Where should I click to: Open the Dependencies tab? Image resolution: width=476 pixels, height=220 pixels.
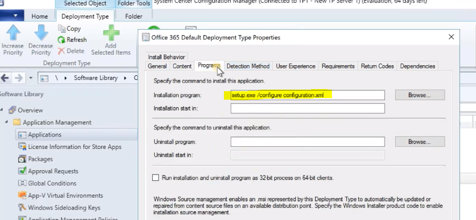coord(417,66)
